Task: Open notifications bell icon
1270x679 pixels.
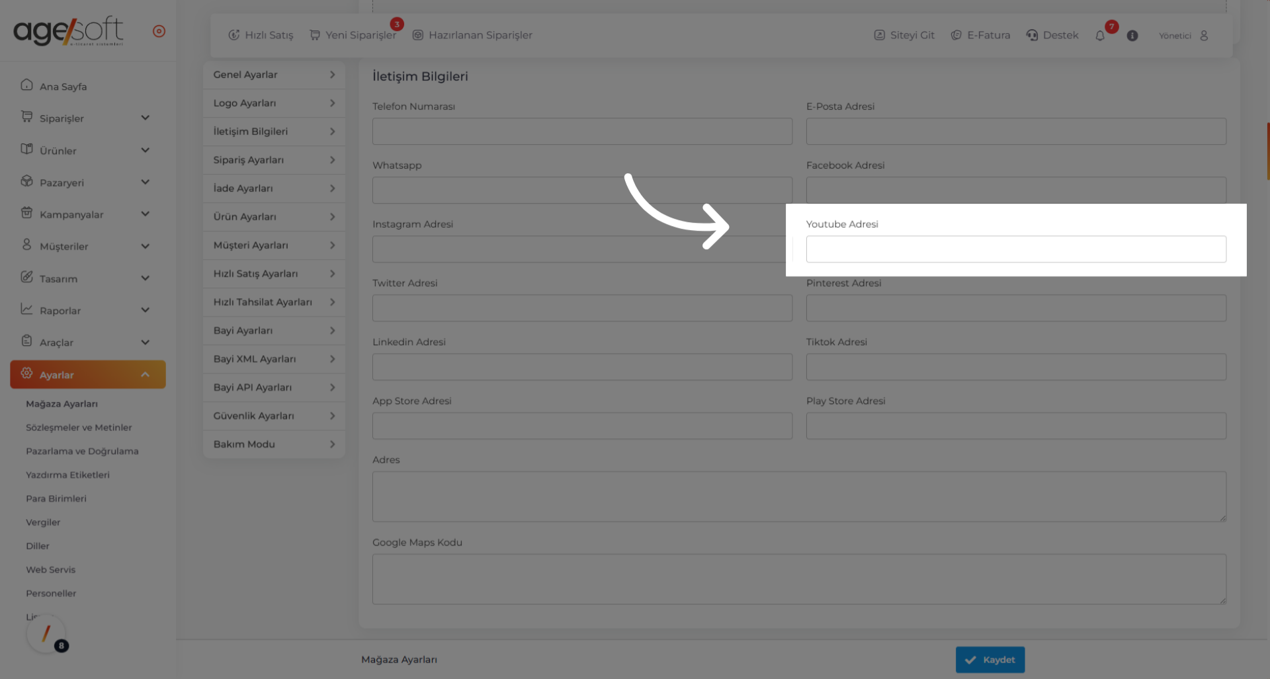Action: (x=1100, y=36)
